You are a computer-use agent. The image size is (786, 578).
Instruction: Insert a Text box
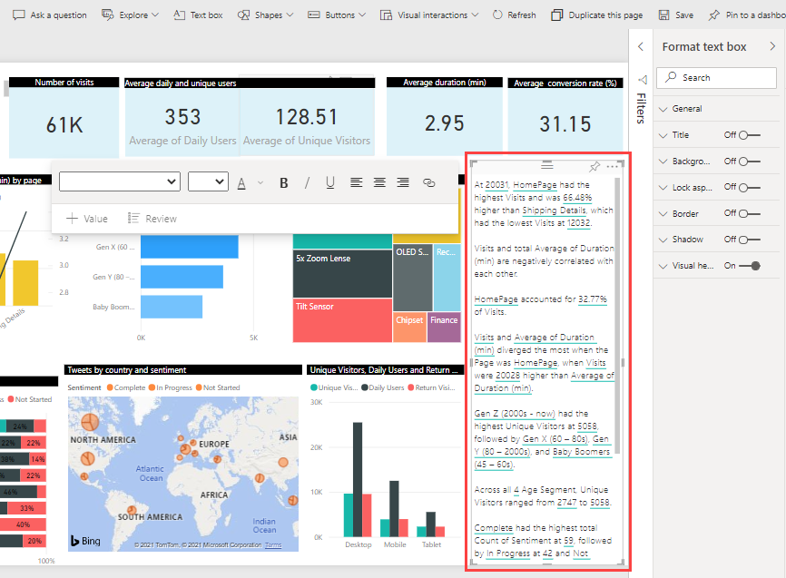(x=198, y=15)
